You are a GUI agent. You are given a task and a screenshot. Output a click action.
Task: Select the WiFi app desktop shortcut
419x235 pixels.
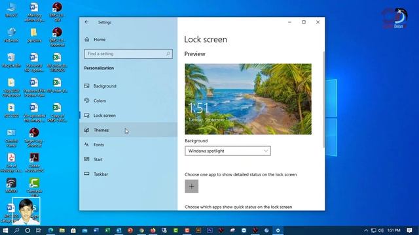(x=11, y=185)
